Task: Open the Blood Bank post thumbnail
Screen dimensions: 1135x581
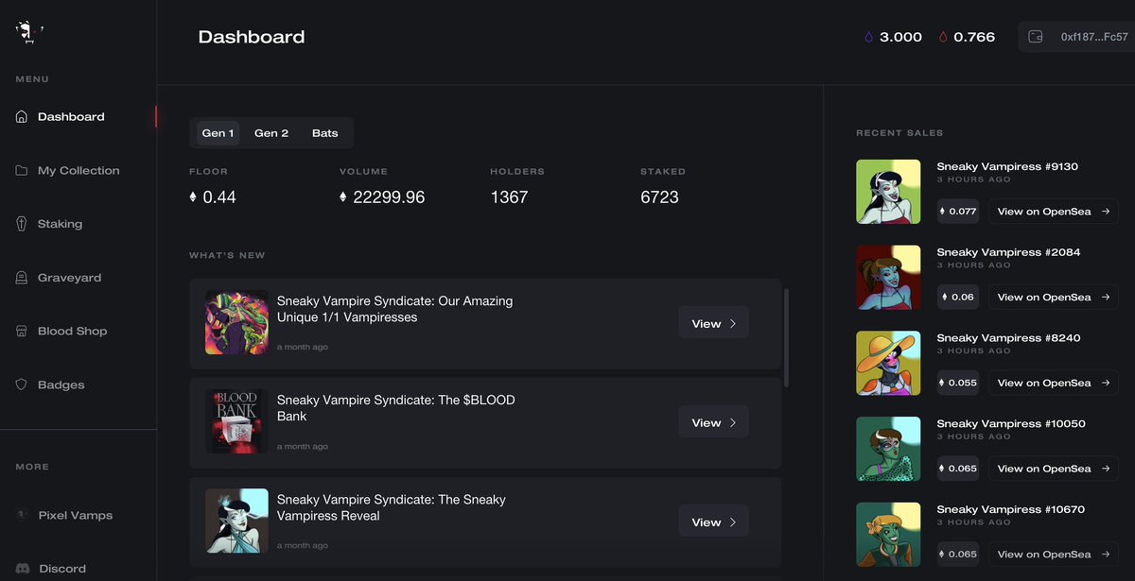Action: pos(236,421)
